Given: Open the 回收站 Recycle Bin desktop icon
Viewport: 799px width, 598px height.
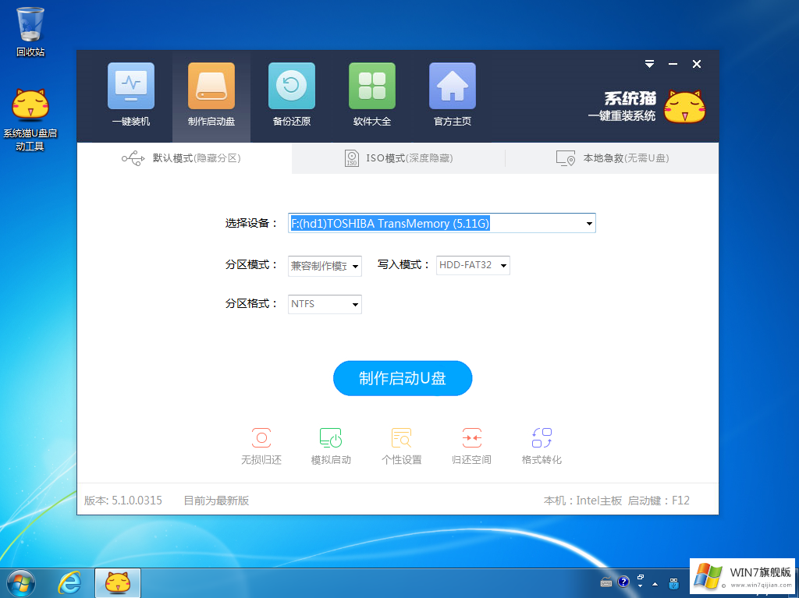Looking at the screenshot, I should [30, 32].
